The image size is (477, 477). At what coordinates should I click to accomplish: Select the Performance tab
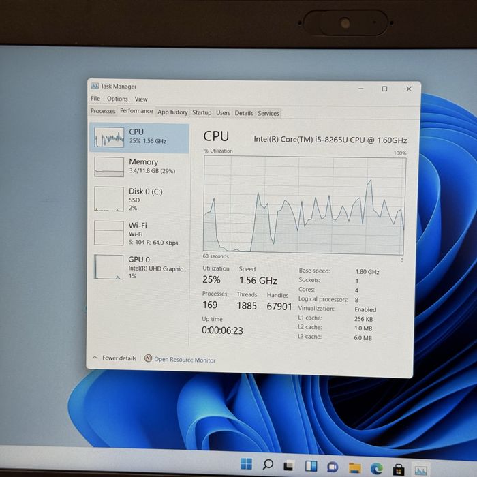point(136,111)
